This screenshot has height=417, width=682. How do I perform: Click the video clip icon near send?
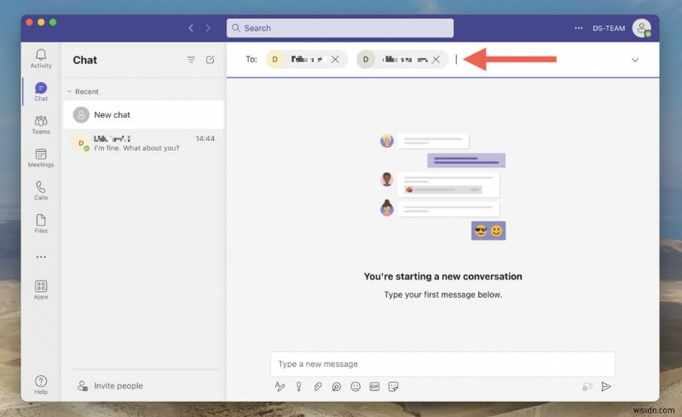click(x=587, y=386)
